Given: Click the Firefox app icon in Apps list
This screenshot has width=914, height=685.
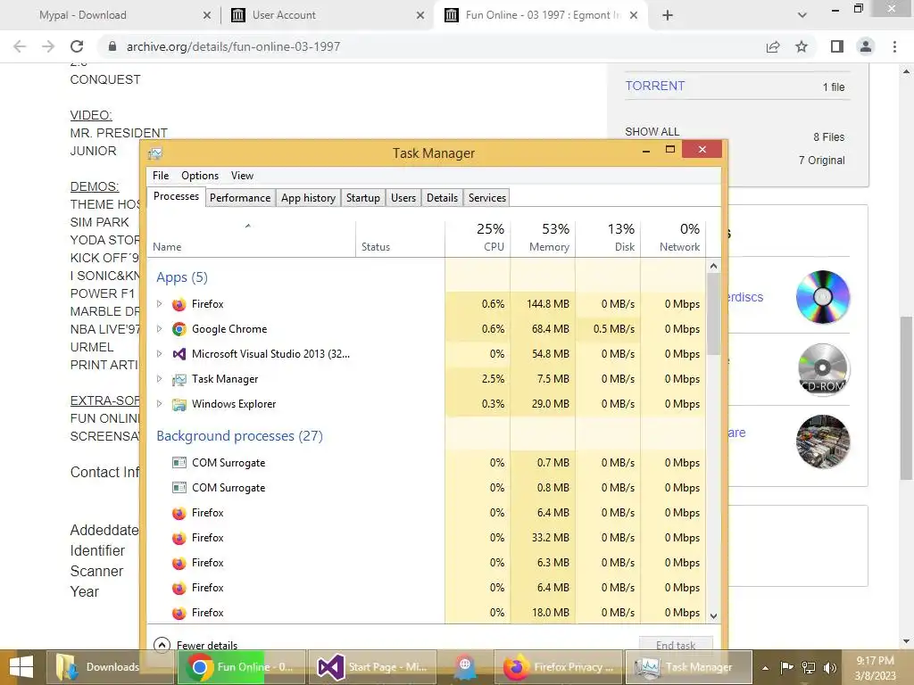Looking at the screenshot, I should (179, 304).
